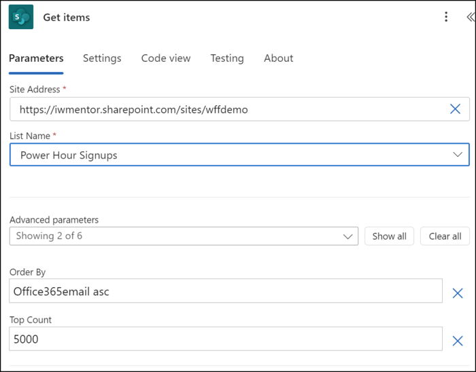The width and height of the screenshot is (476, 372).
Task: Click the Order By text field
Action: pyautogui.click(x=224, y=291)
